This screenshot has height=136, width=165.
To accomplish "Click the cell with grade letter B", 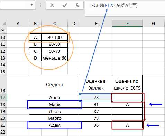I will point(35,44).
